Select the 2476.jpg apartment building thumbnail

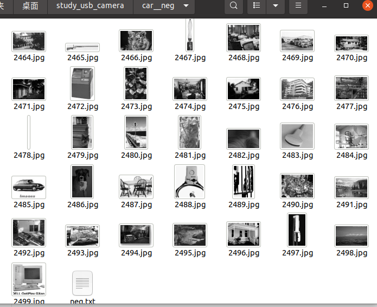coord(297,89)
